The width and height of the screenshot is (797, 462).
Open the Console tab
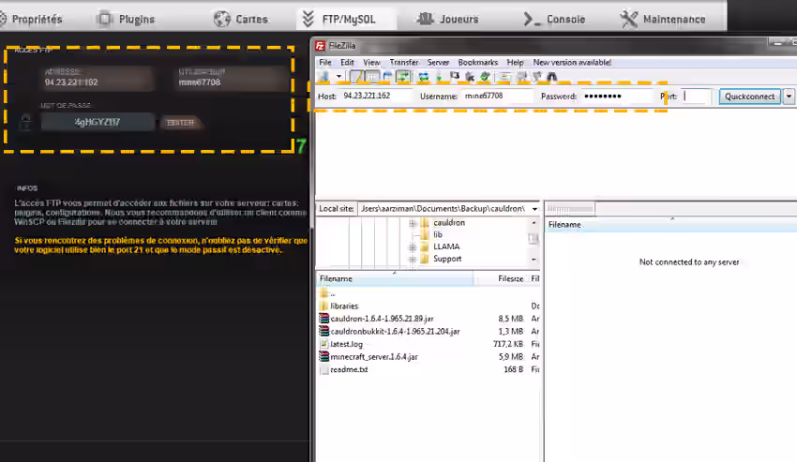(x=554, y=20)
